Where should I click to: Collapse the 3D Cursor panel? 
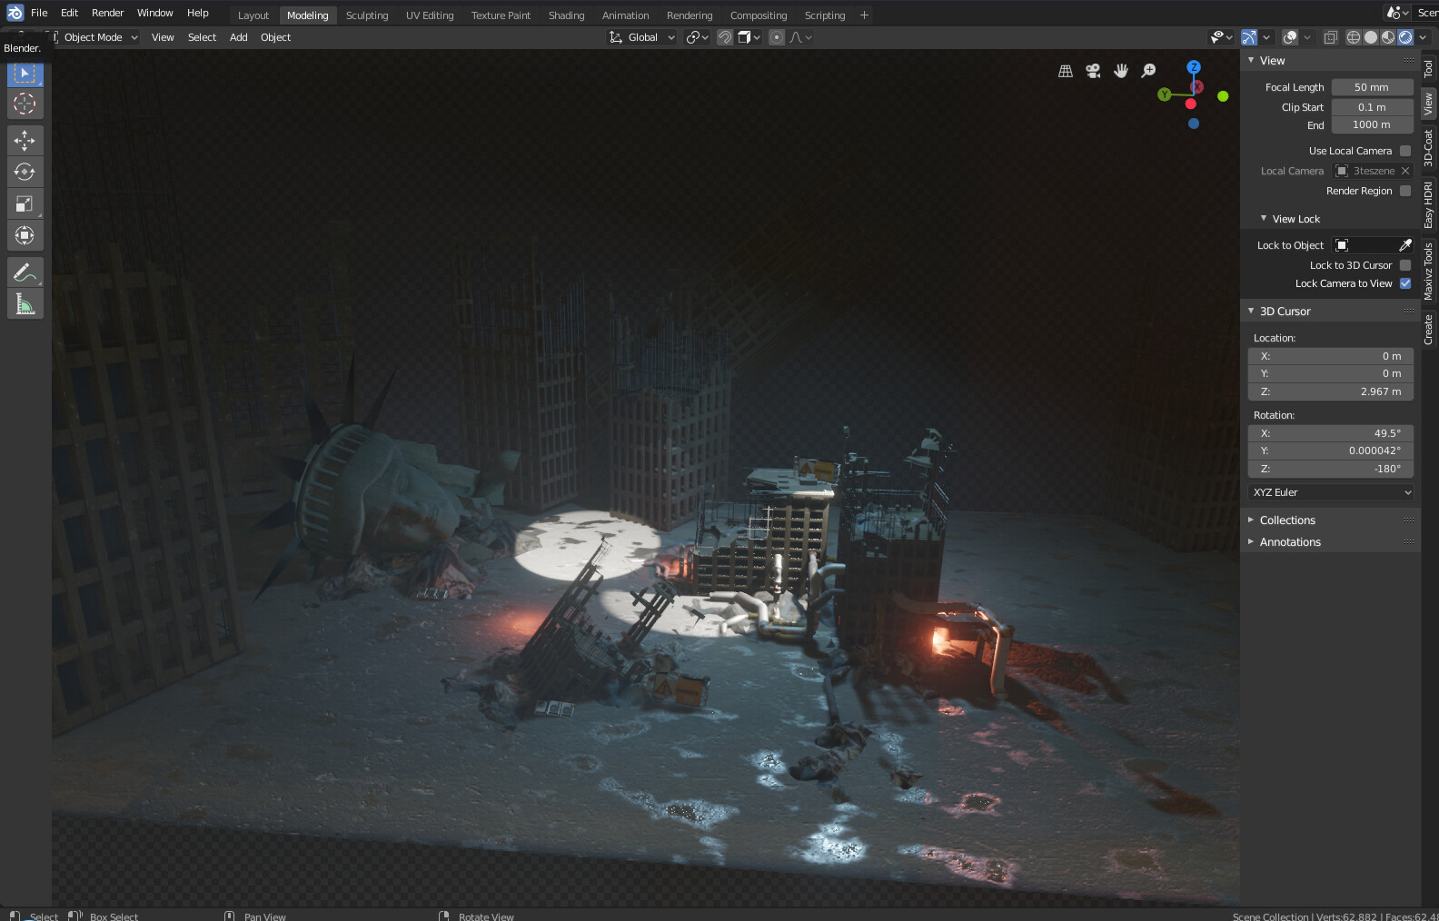(1251, 311)
